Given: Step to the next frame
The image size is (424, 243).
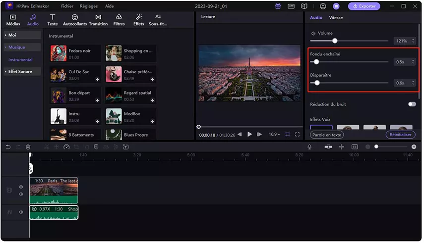Looking at the screenshot, I should click(259, 134).
